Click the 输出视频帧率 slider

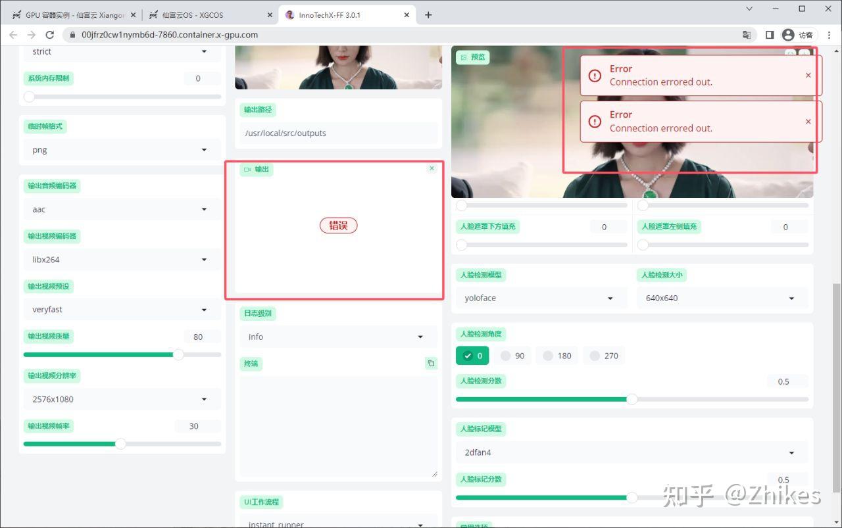point(122,444)
